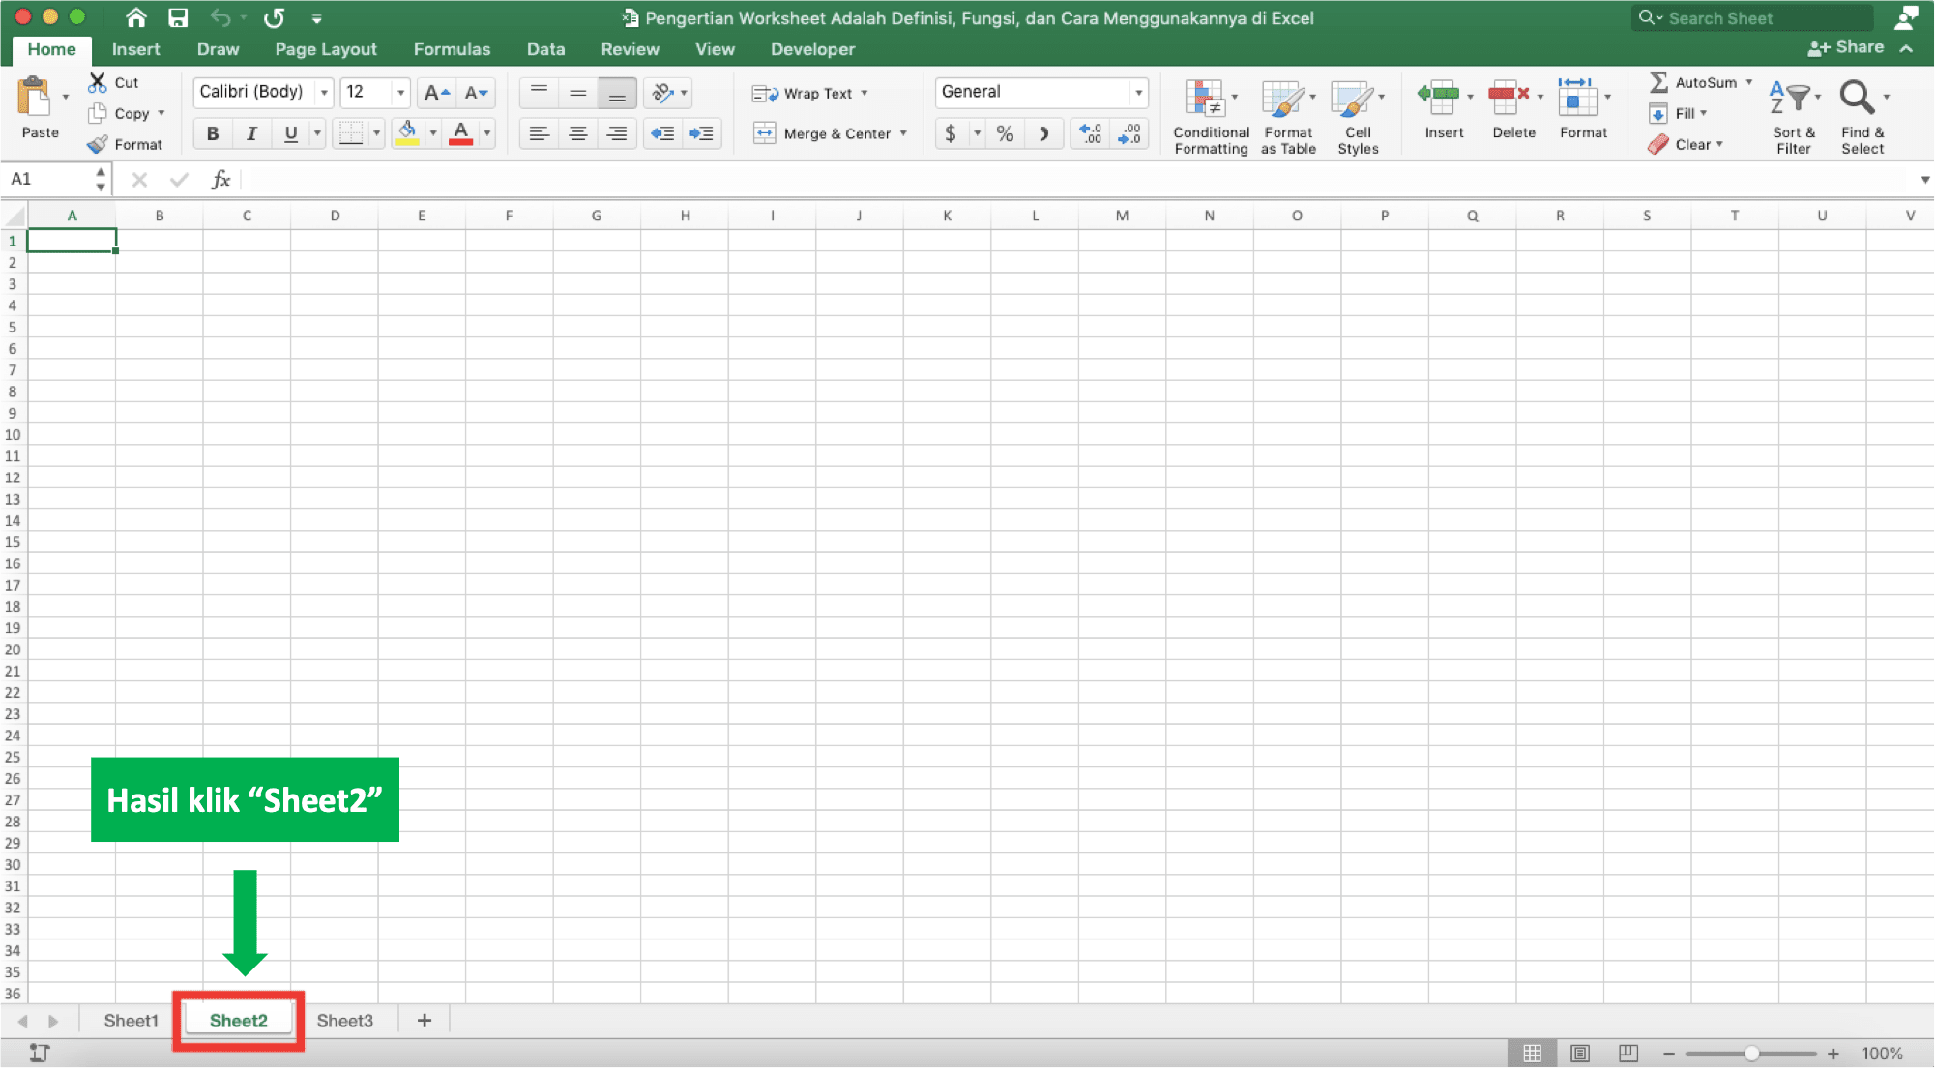Click the font color slider swatch
The width and height of the screenshot is (1936, 1069).
461,141
